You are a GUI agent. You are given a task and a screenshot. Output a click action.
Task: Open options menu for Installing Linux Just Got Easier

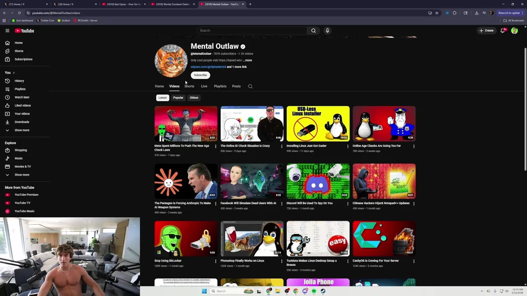point(348,146)
